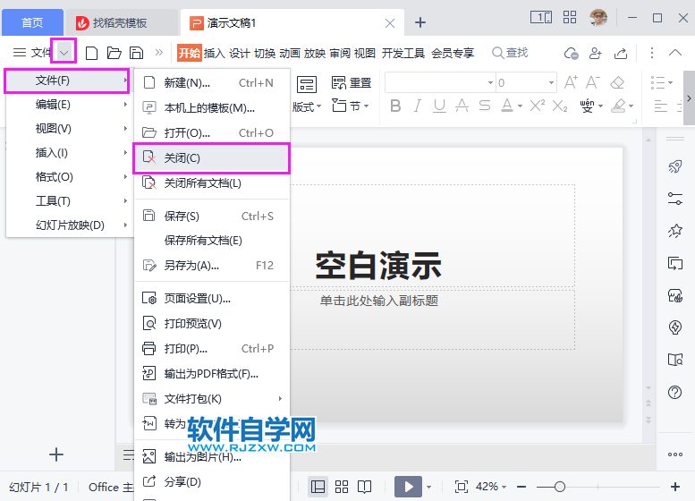Open the font name combo box dropdown

coord(490,83)
